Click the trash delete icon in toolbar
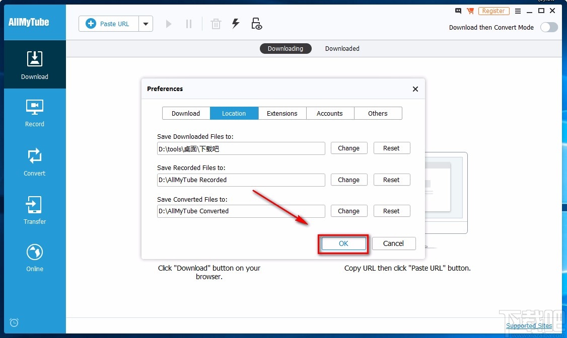This screenshot has width=567, height=338. pyautogui.click(x=216, y=24)
